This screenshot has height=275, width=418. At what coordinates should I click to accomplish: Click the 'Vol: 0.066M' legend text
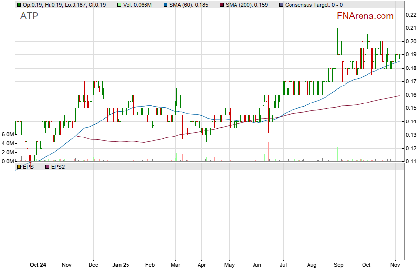(138, 5)
